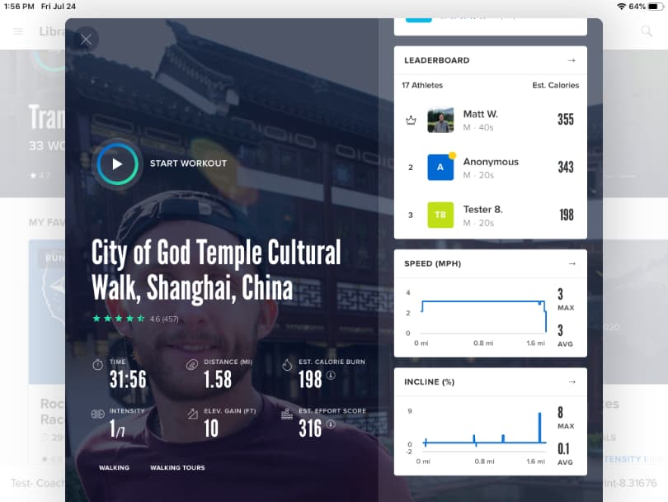The width and height of the screenshot is (668, 502).
Task: Expand the Speed (MPH) chart details
Action: coord(572,263)
